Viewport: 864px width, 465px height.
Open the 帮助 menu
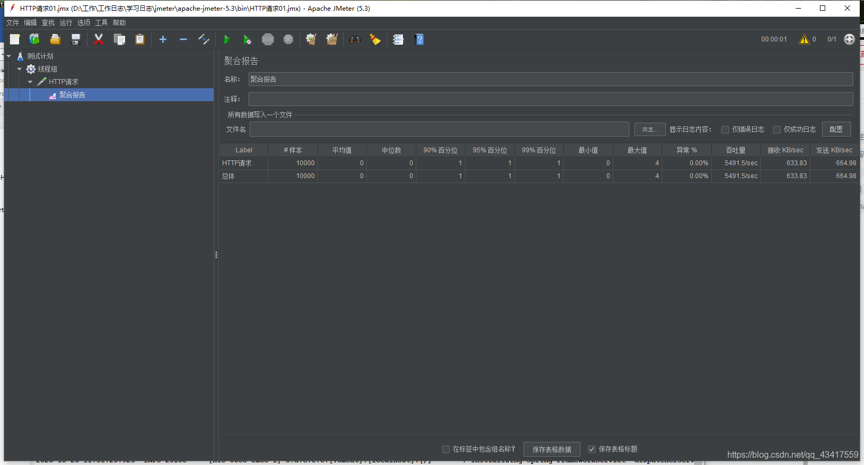(119, 23)
